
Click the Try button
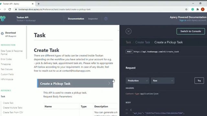coord(199,81)
